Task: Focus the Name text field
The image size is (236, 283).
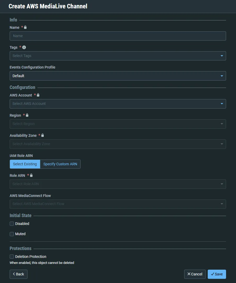Action: (x=118, y=36)
